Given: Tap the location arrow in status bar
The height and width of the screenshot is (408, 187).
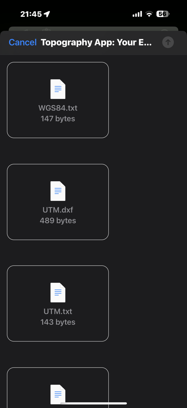Looking at the screenshot, I should [47, 14].
